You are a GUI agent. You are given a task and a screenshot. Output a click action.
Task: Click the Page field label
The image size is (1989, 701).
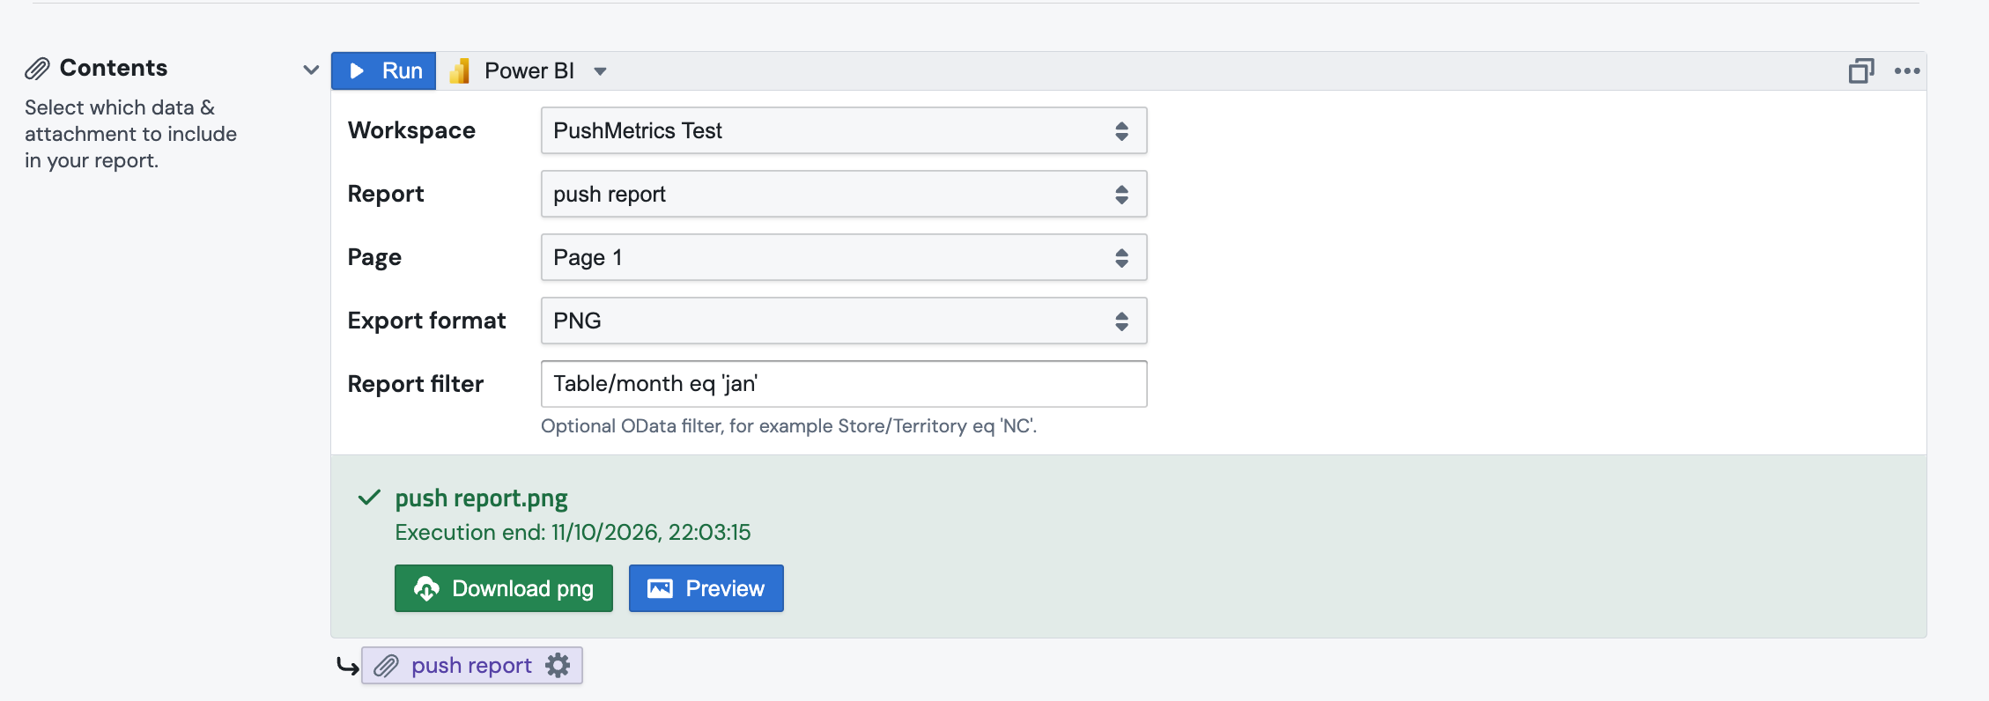coord(374,257)
